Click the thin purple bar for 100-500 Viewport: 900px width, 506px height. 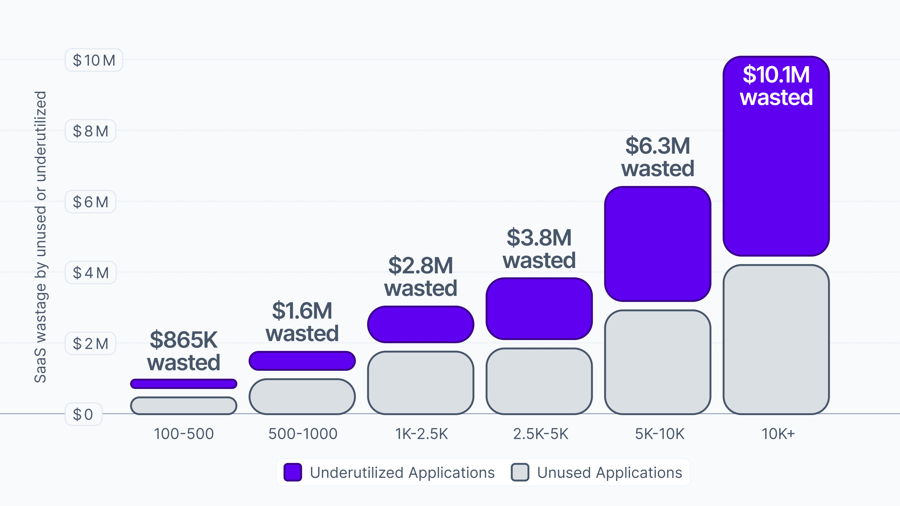click(x=184, y=384)
